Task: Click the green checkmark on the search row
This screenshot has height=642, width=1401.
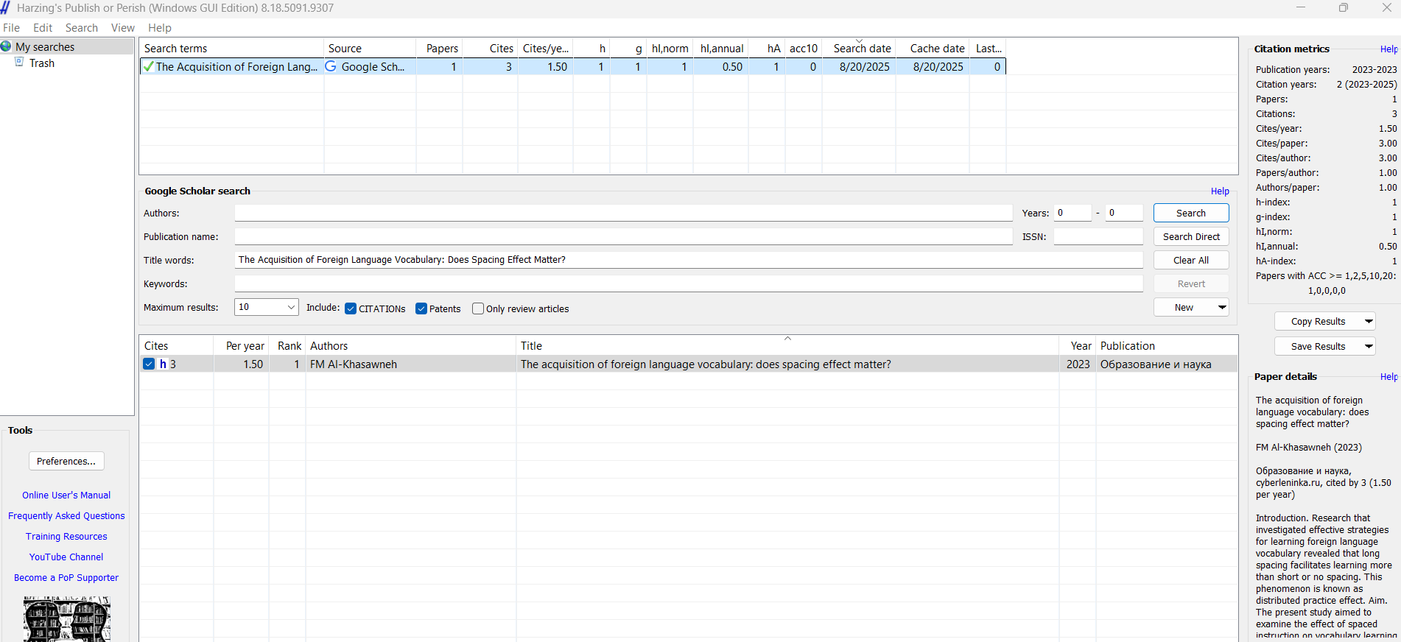Action: click(x=149, y=67)
